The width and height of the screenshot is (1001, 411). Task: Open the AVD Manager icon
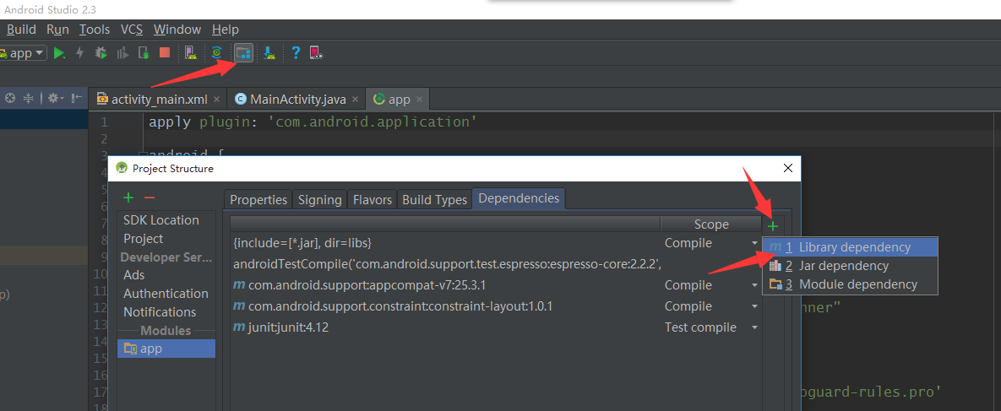pyautogui.click(x=190, y=53)
